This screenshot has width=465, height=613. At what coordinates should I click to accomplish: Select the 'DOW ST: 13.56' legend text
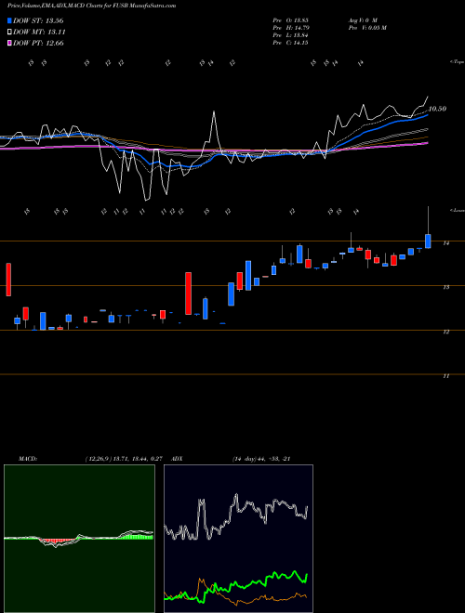point(38,20)
